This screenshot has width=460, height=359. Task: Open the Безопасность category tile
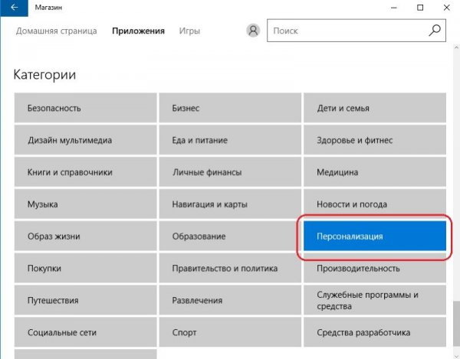(85, 109)
